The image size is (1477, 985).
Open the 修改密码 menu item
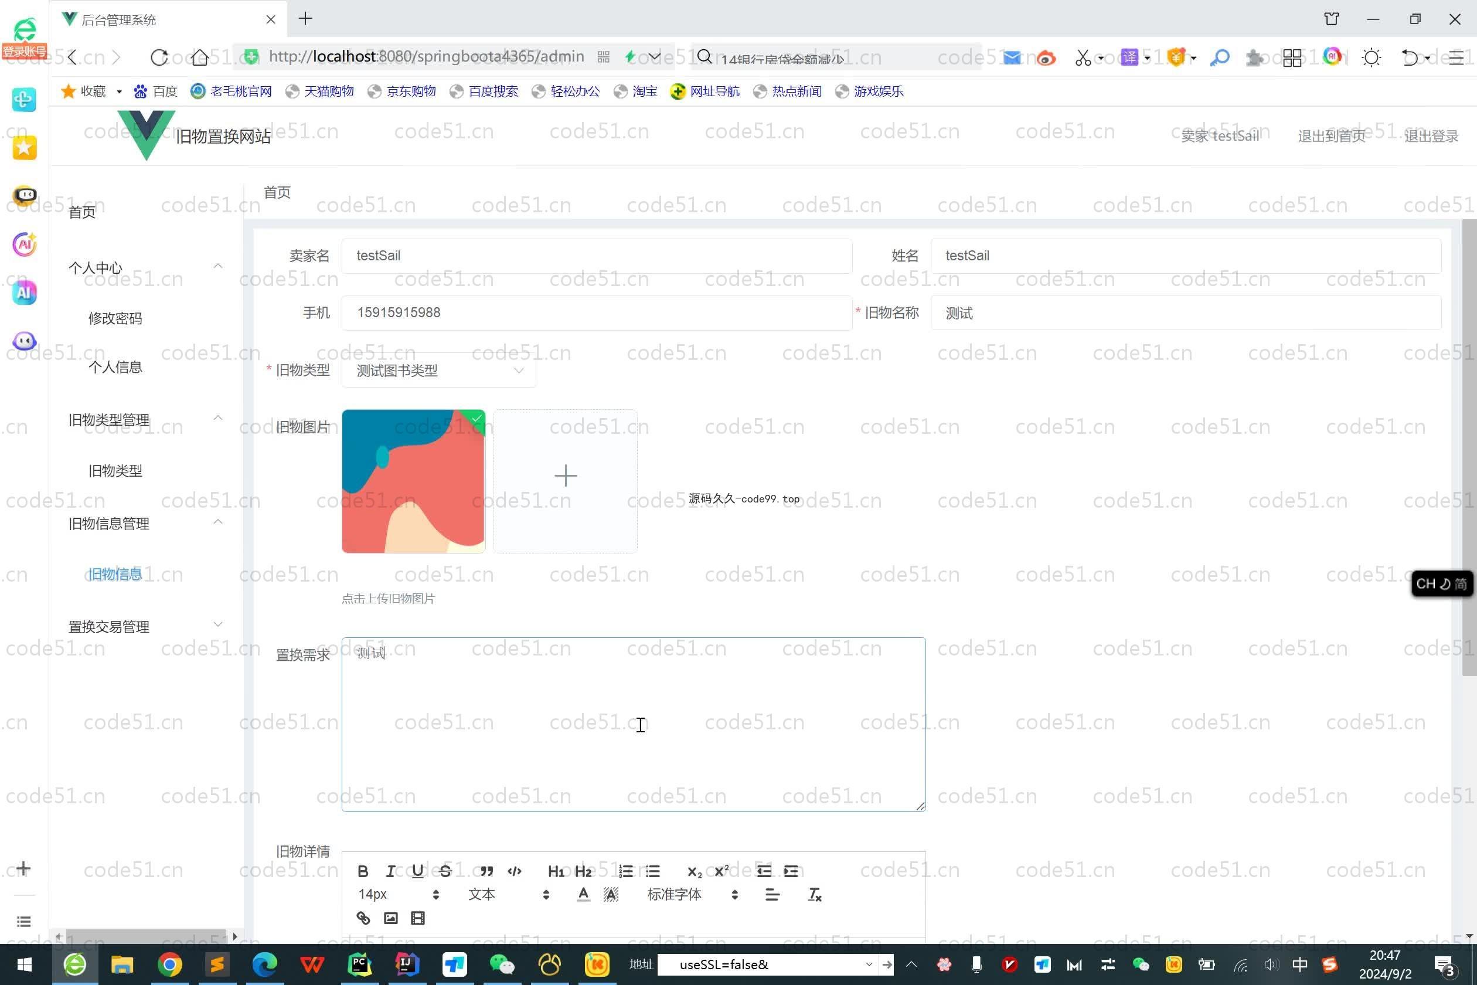coord(115,318)
